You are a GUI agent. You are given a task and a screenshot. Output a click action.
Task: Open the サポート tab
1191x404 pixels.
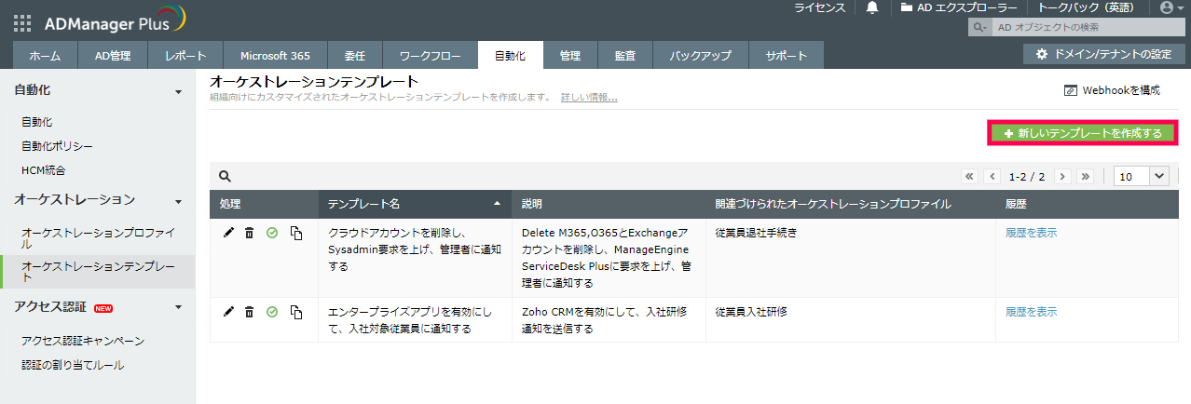[787, 56]
